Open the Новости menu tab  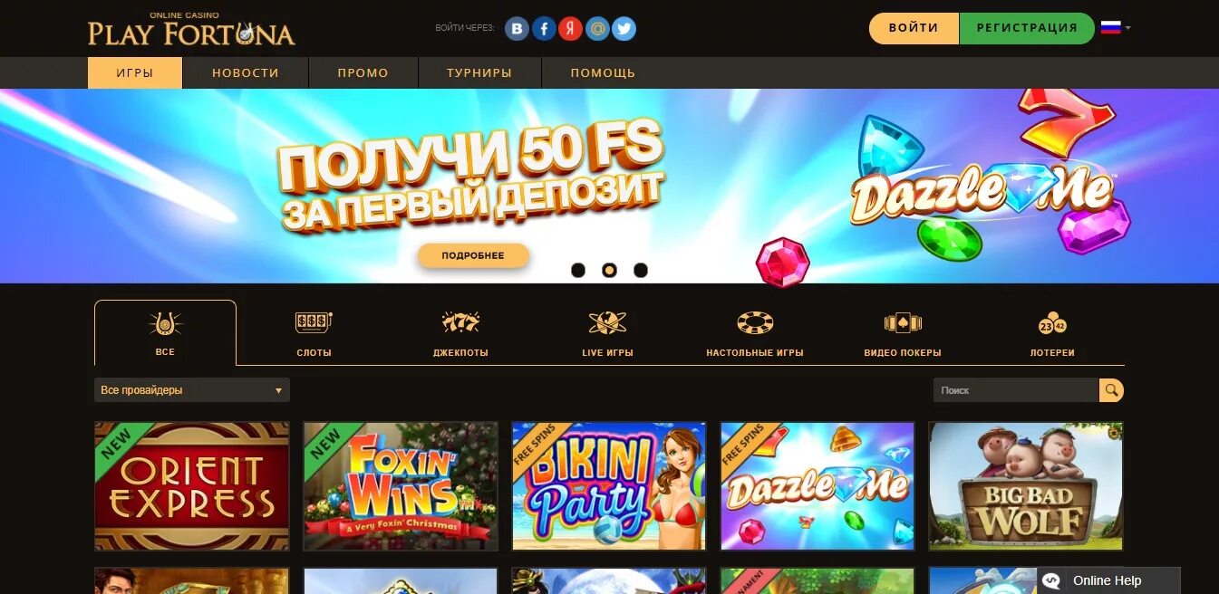(x=246, y=73)
